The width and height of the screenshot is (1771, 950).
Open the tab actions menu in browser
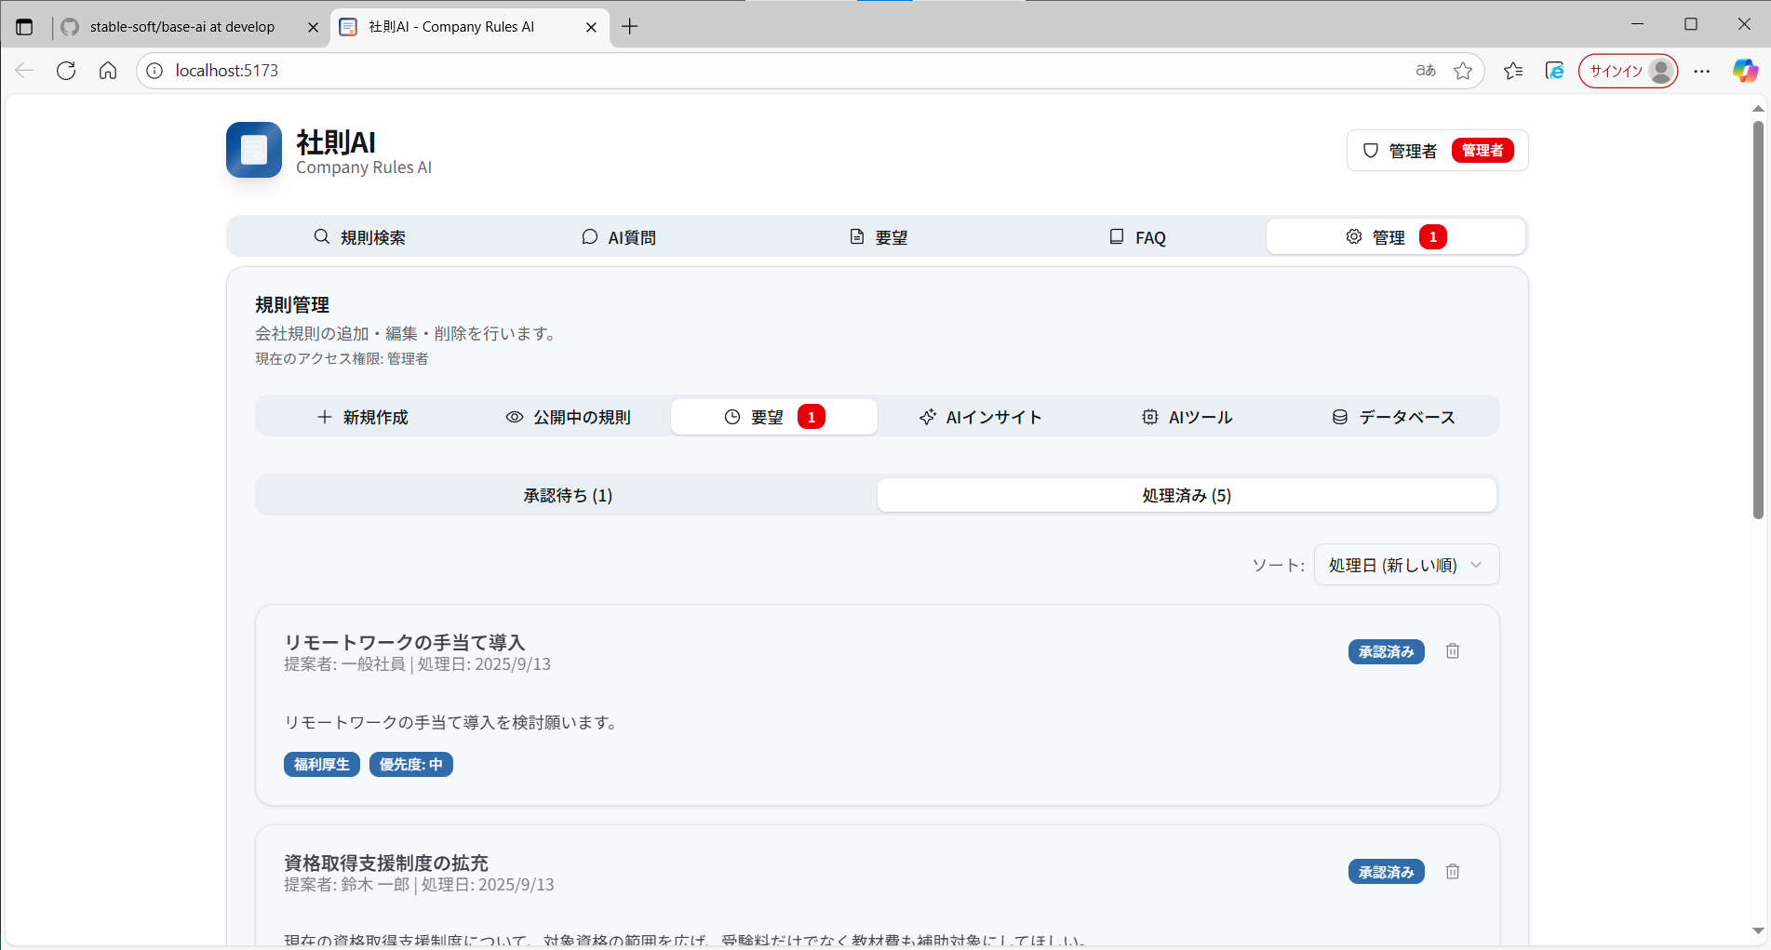25,27
